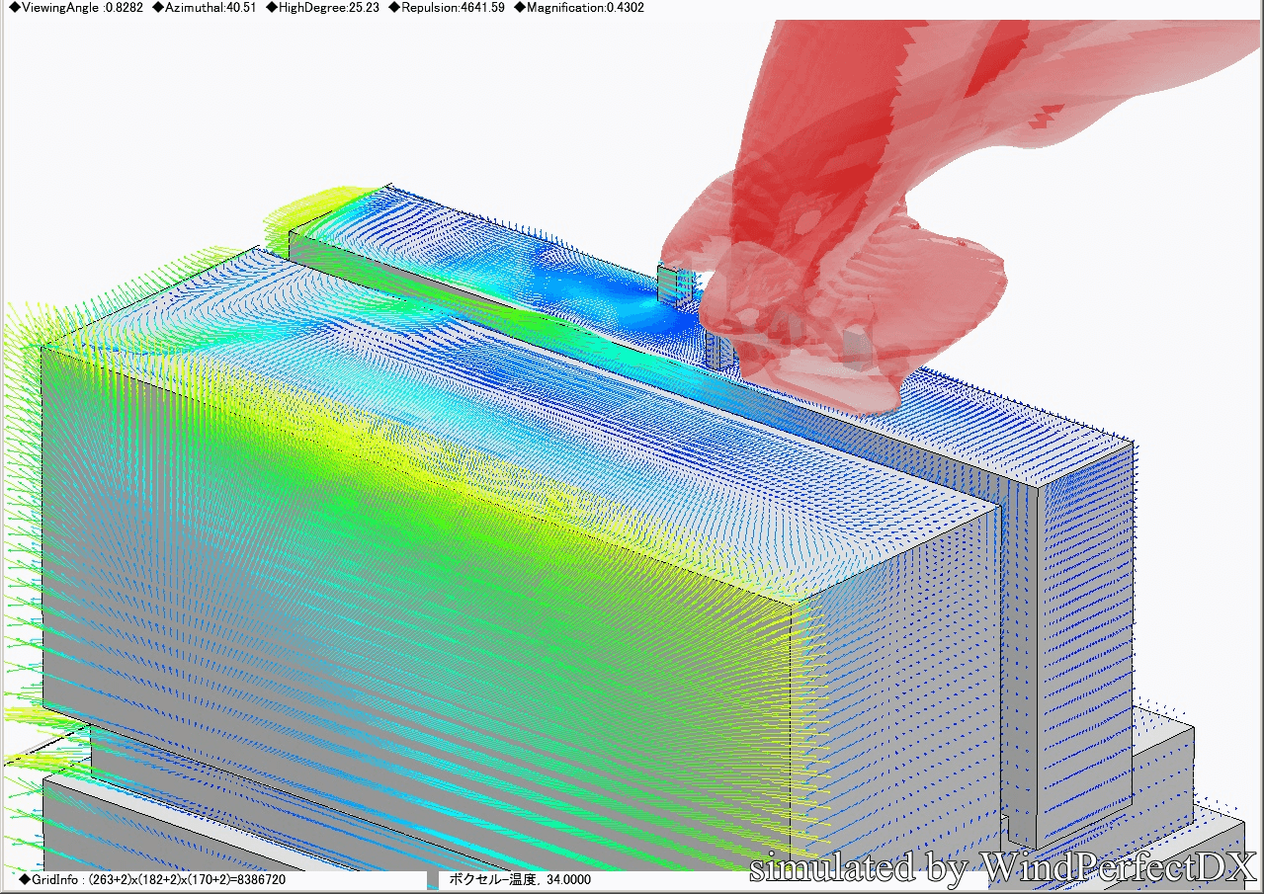Click the diamond icon before GridInfo
1264x894 pixels.
pos(25,879)
